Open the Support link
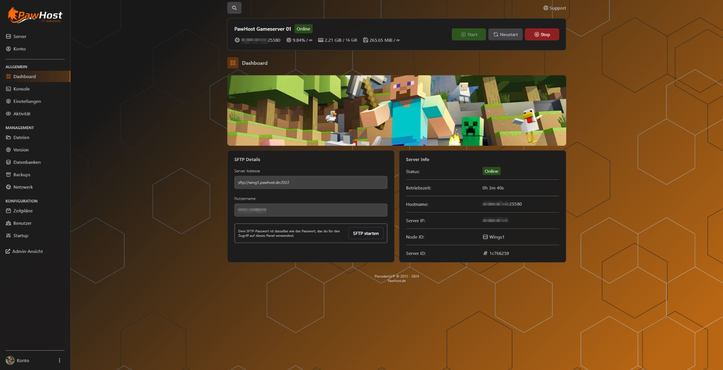 (555, 8)
